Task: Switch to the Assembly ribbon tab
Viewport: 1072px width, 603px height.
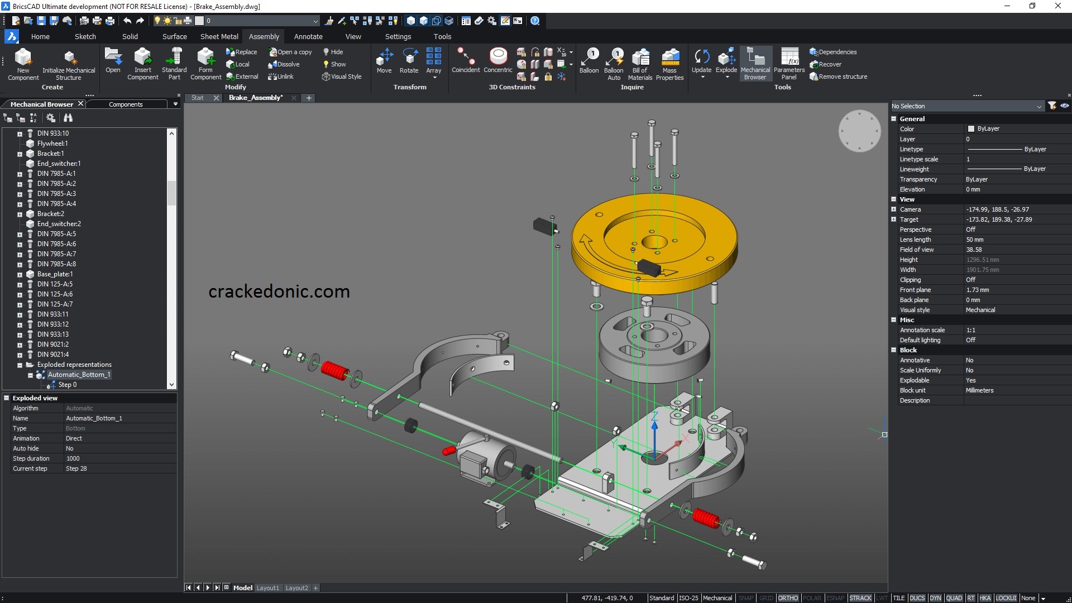Action: (264, 36)
